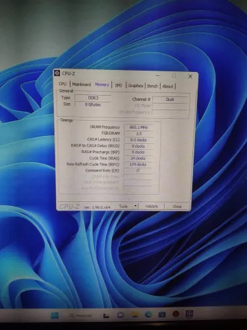Close CPU-Z with the X button

click(x=190, y=77)
